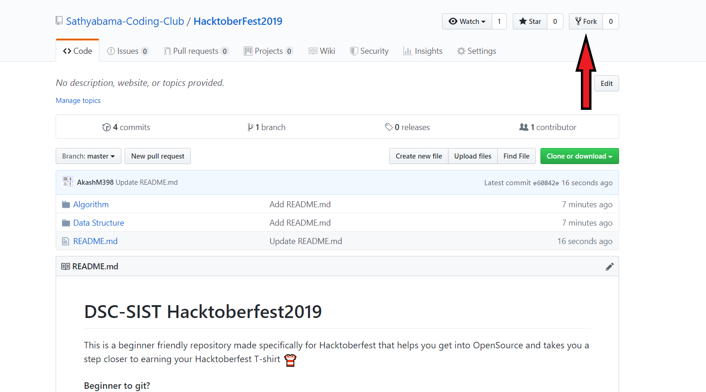Viewport: 706px width, 392px height.
Task: Click the Algorithm folder icon
Action: pos(66,205)
